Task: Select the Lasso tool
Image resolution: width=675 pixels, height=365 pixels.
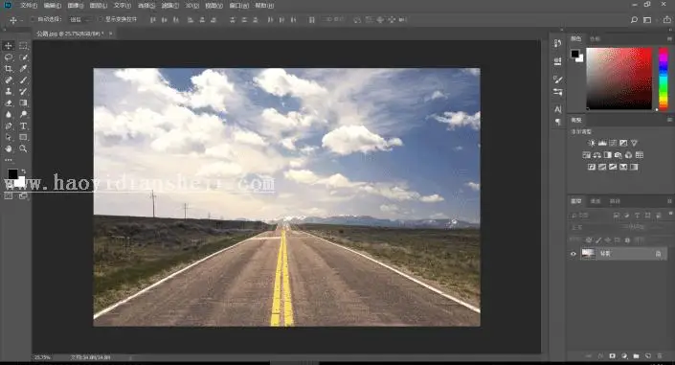Action: pos(9,57)
